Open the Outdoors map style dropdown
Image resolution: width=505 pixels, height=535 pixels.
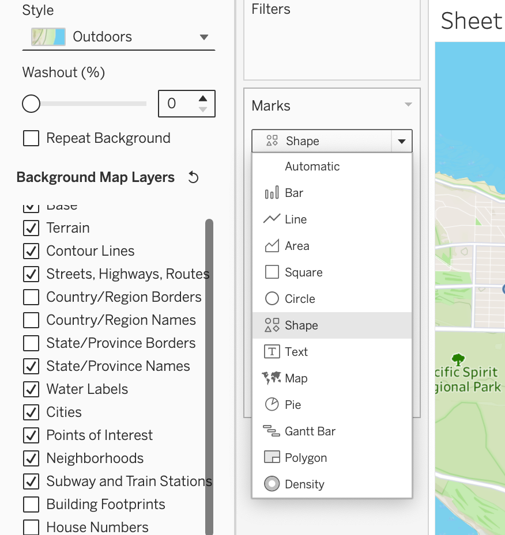click(118, 37)
